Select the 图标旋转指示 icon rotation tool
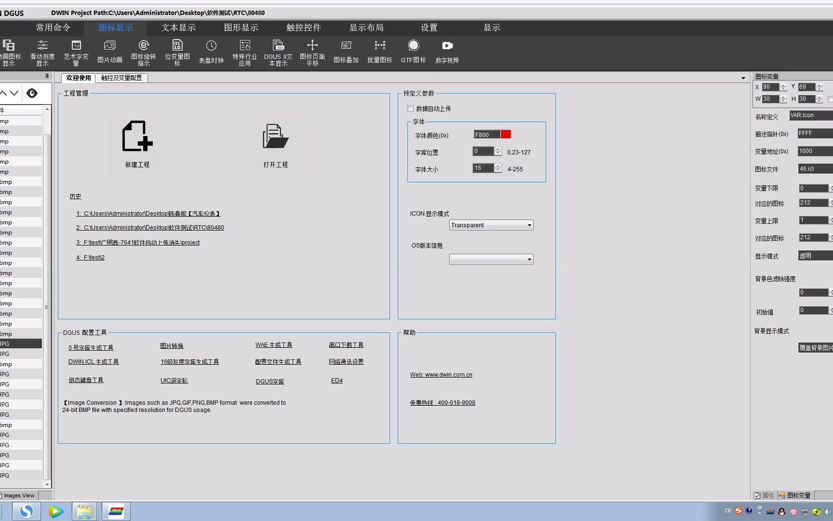The width and height of the screenshot is (833, 521). pyautogui.click(x=144, y=53)
